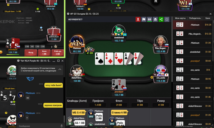Screen dimensions: 214x128
Task: Select the Победитель column header
Action: 195,18
